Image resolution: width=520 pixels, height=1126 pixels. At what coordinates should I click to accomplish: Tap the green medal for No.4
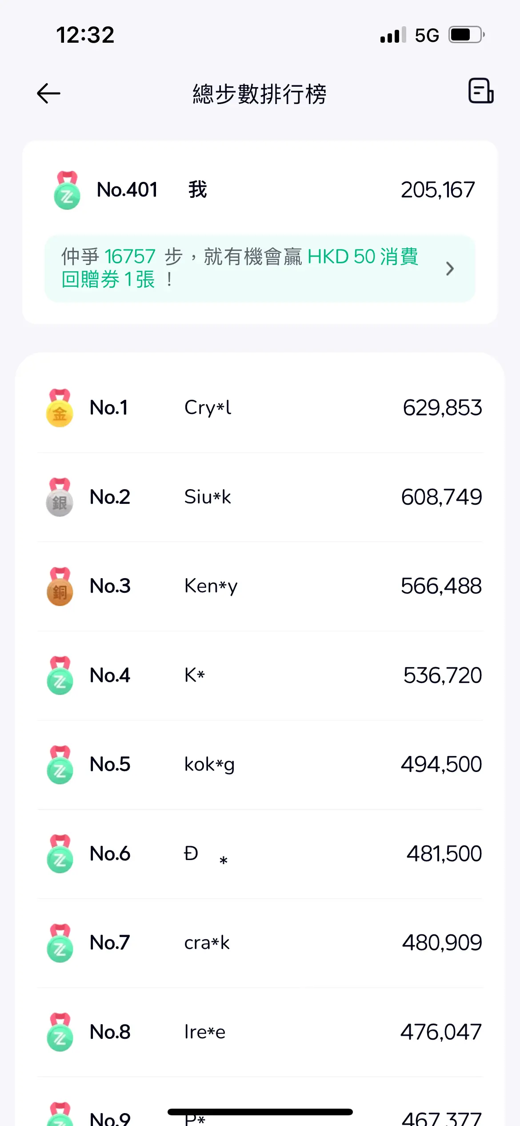[60, 675]
